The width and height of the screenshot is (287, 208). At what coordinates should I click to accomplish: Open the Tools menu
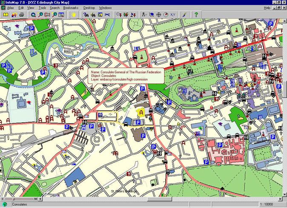(42, 8)
